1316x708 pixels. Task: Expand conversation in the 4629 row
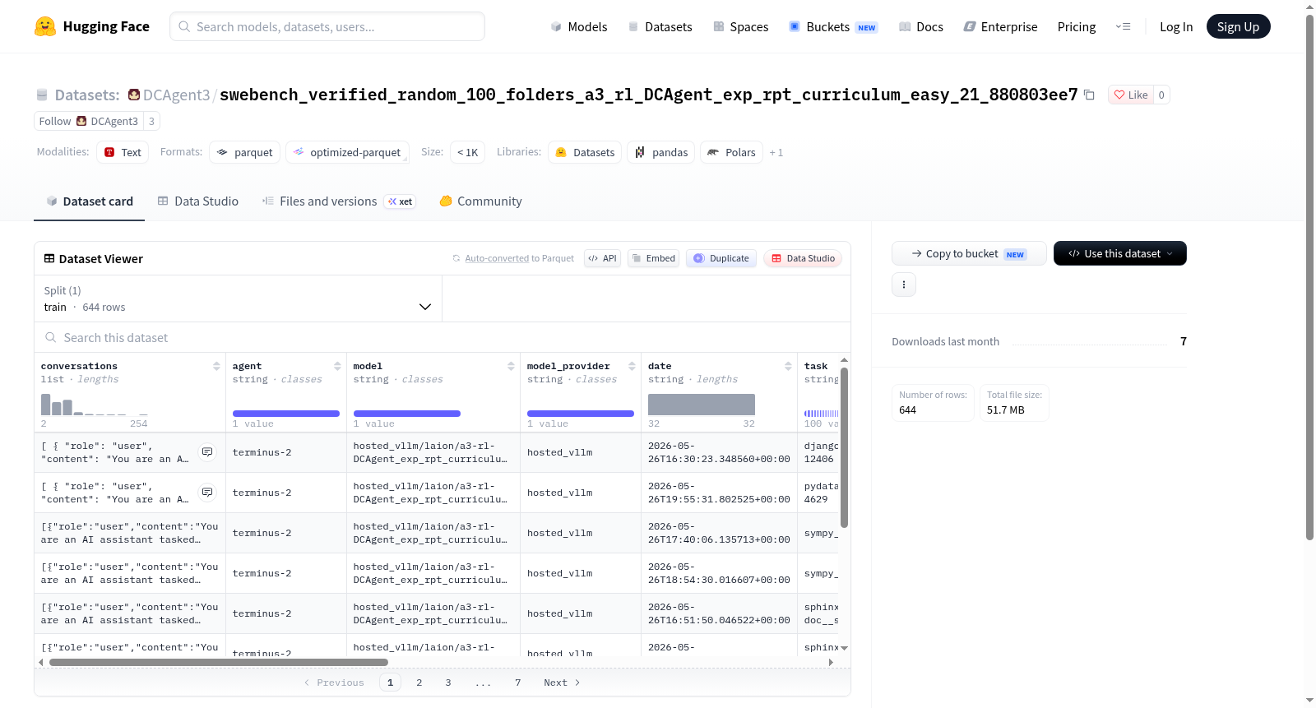click(207, 493)
